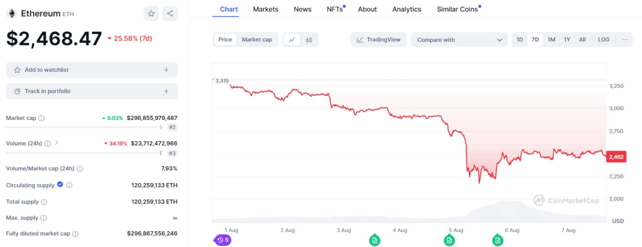Open the Compare with dropdown

pyautogui.click(x=459, y=39)
